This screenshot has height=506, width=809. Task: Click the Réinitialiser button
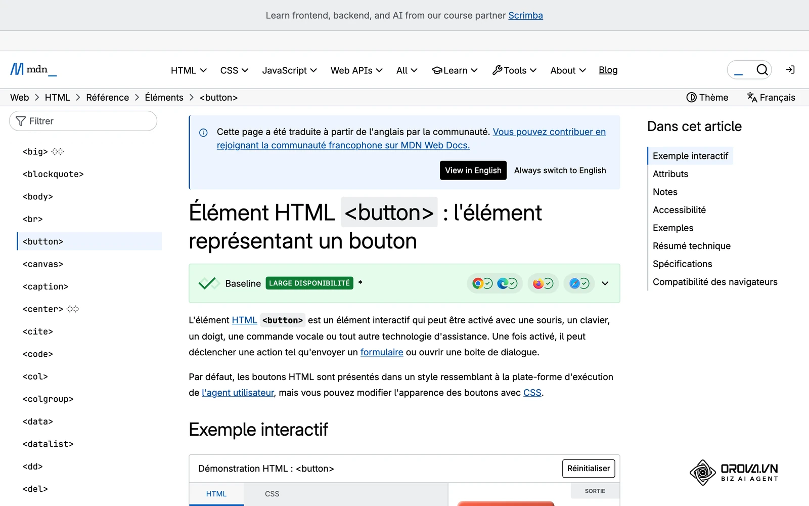tap(589, 469)
